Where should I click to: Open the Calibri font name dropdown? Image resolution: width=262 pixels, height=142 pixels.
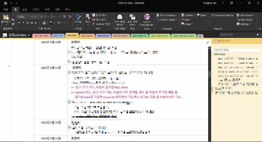tap(32, 17)
